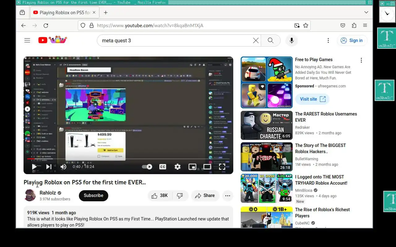396x247 pixels.
Task: Go back in Firefox
Action: click(x=24, y=26)
